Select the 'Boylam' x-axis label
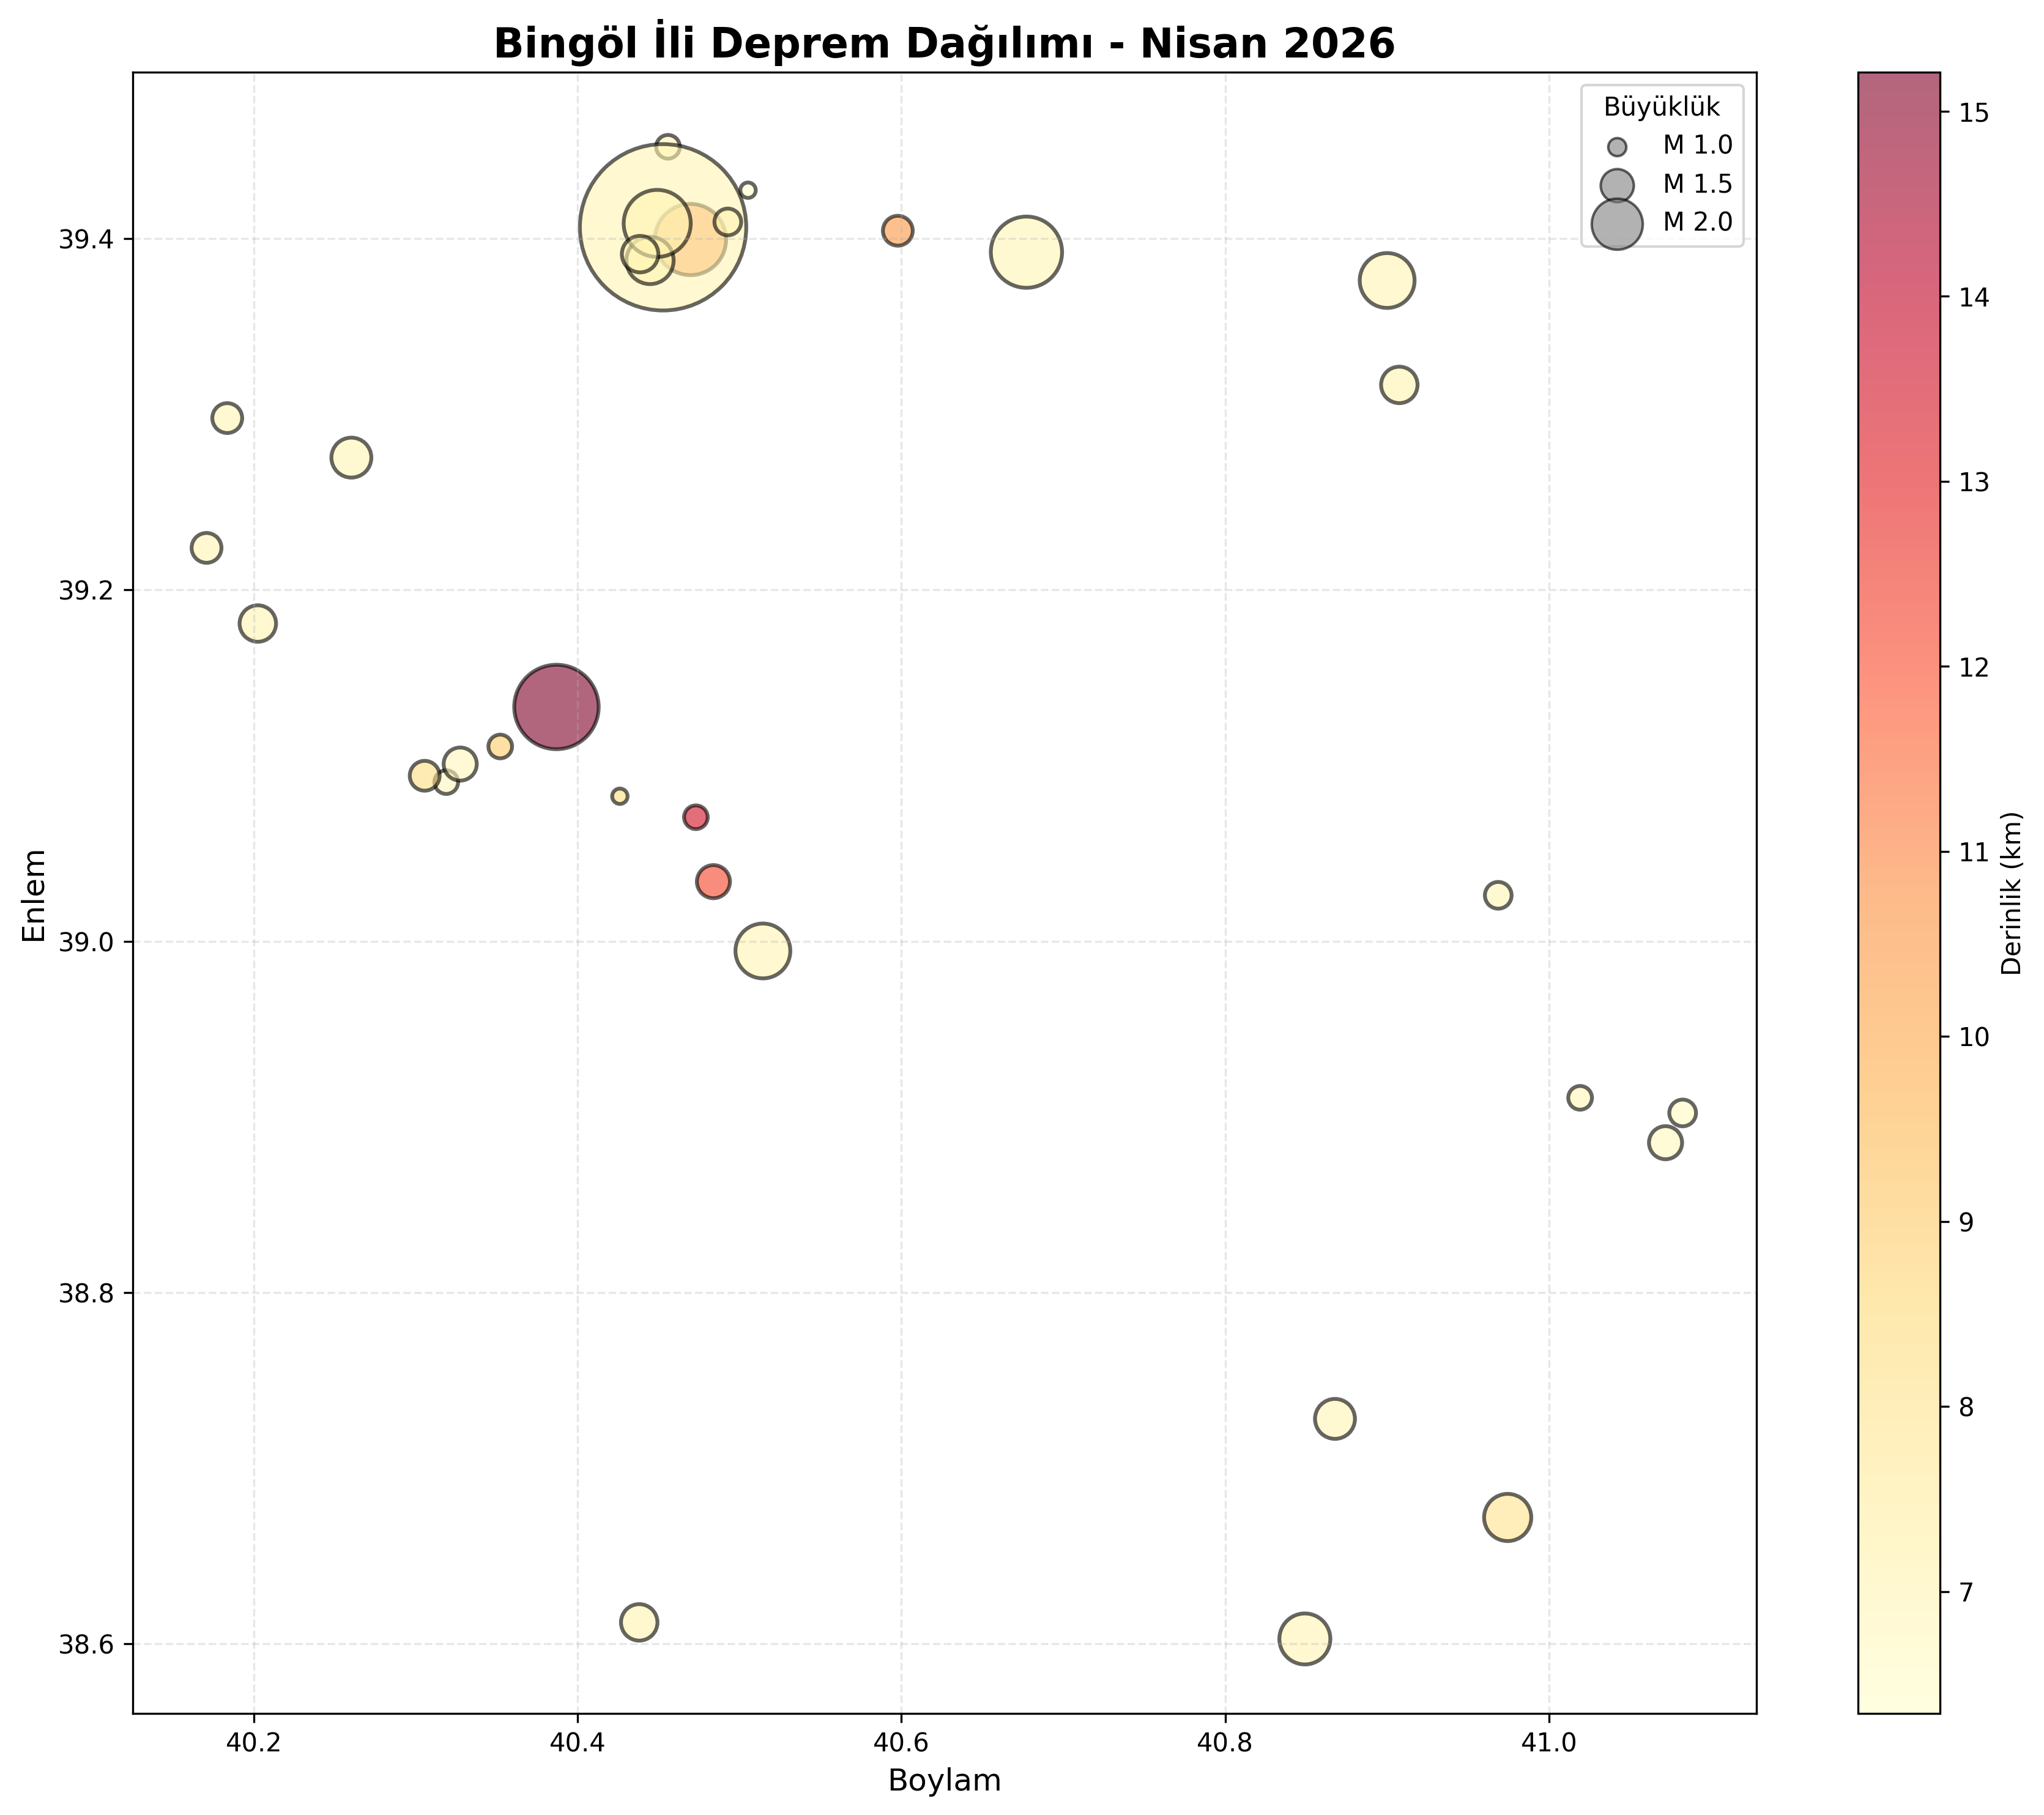The height and width of the screenshot is (1815, 2044). [944, 1780]
